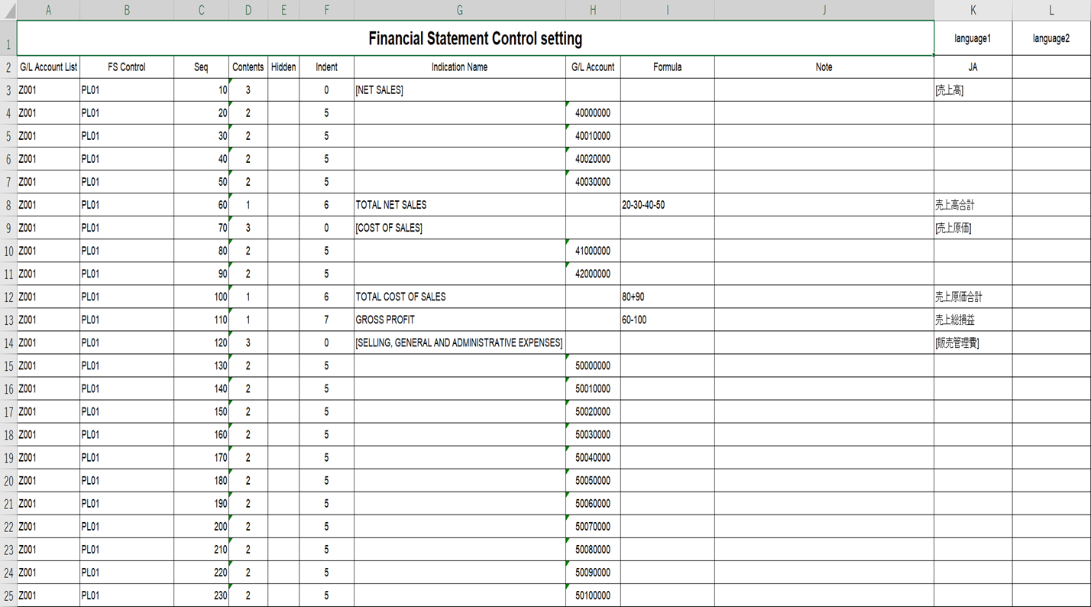Click the formula cell 80+90
This screenshot has width=1091, height=607.
point(667,297)
